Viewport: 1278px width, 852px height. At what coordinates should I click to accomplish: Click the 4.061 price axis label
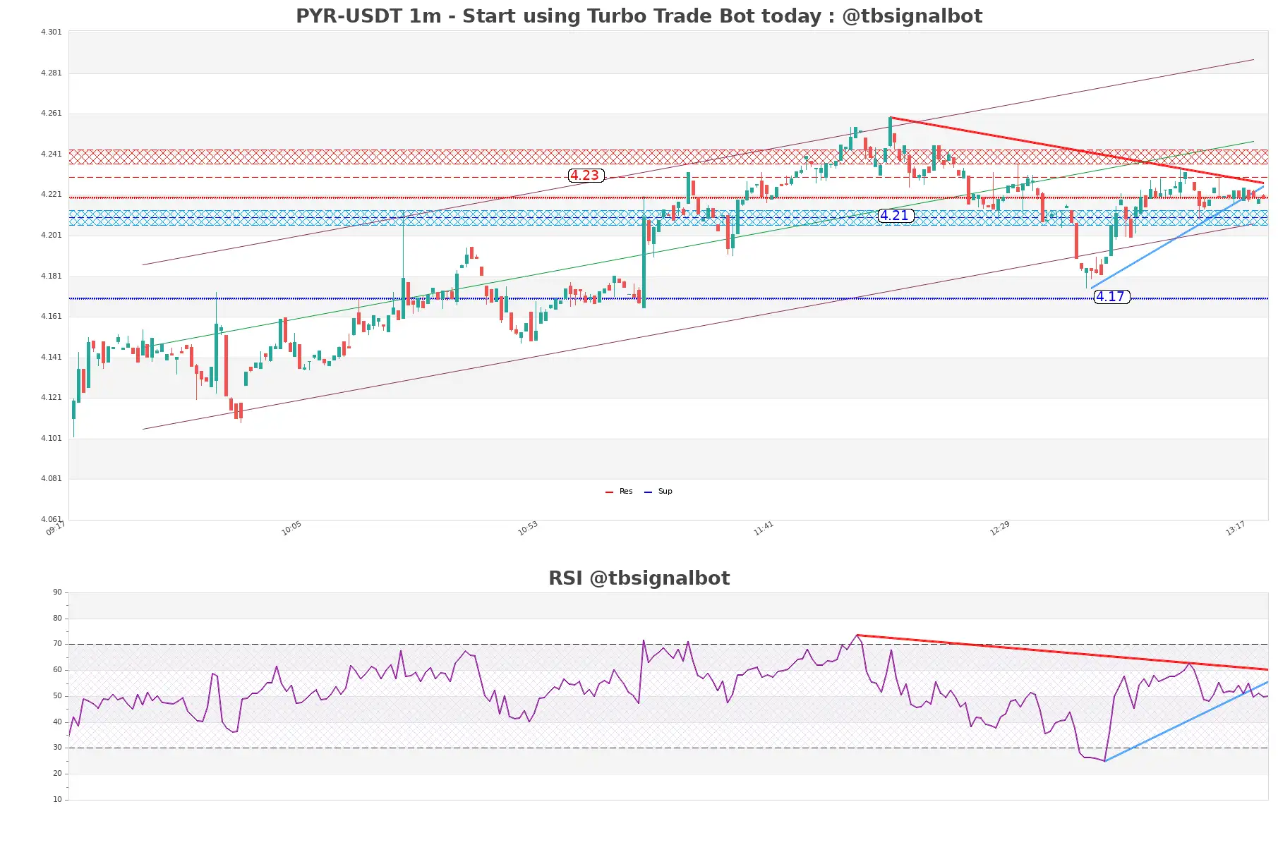pyautogui.click(x=51, y=519)
